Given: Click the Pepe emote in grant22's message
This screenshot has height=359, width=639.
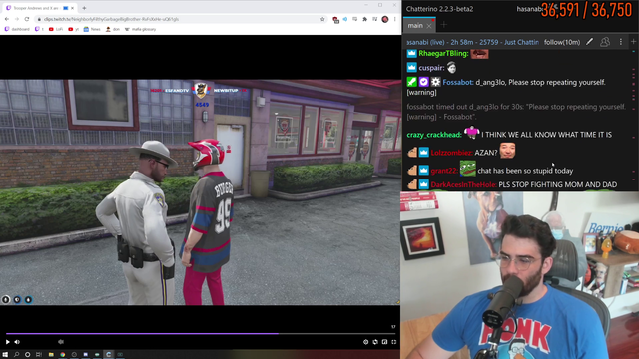Looking at the screenshot, I should (x=468, y=169).
